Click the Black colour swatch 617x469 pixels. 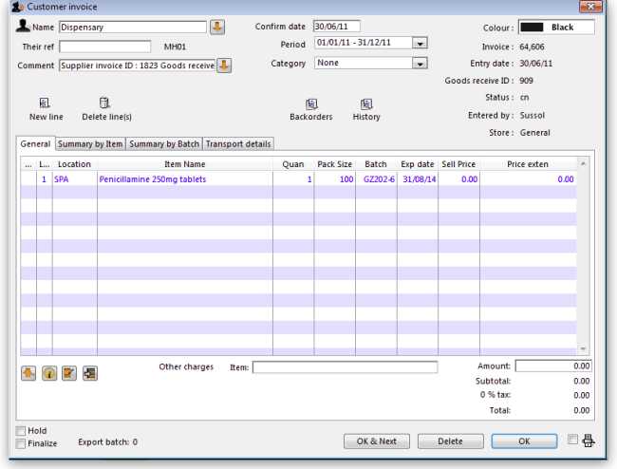click(x=556, y=28)
